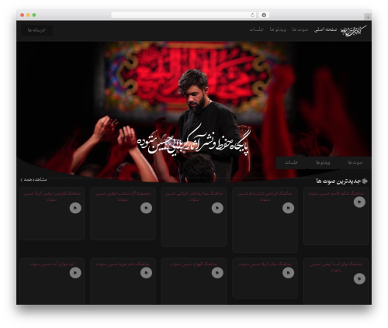This screenshot has height=328, width=388.
Task: Play the نوای اسد اربعین track
Action: coord(359,278)
